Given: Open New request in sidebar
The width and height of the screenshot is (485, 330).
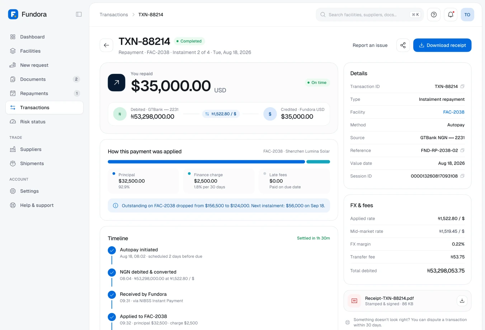Looking at the screenshot, I should click(x=44, y=65).
